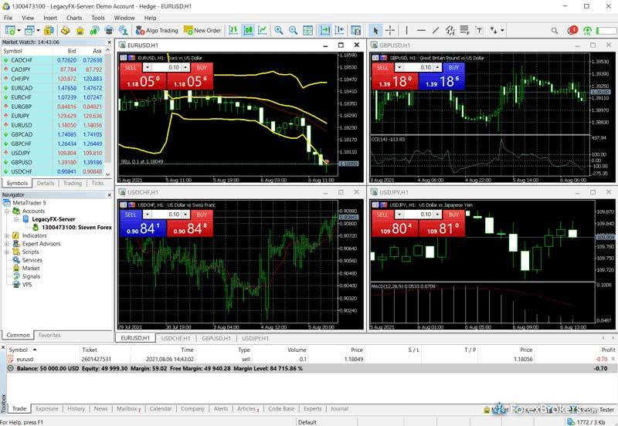
Task: Select the trendline drawing tool
Action: 436,30
